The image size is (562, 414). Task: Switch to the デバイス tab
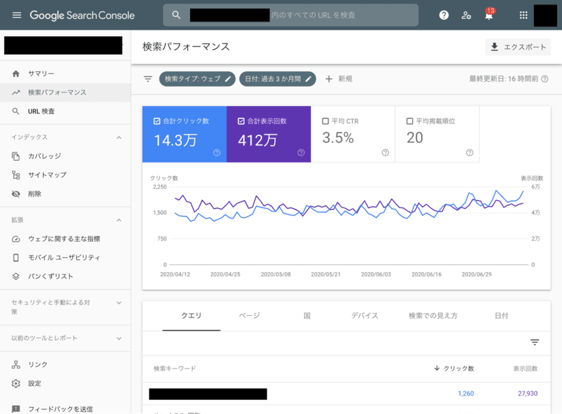coord(364,315)
